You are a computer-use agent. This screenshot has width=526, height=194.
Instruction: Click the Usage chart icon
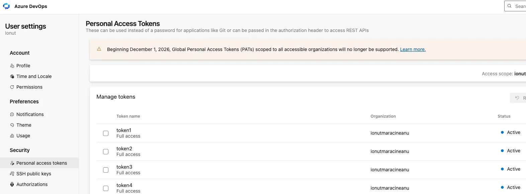coord(12,136)
